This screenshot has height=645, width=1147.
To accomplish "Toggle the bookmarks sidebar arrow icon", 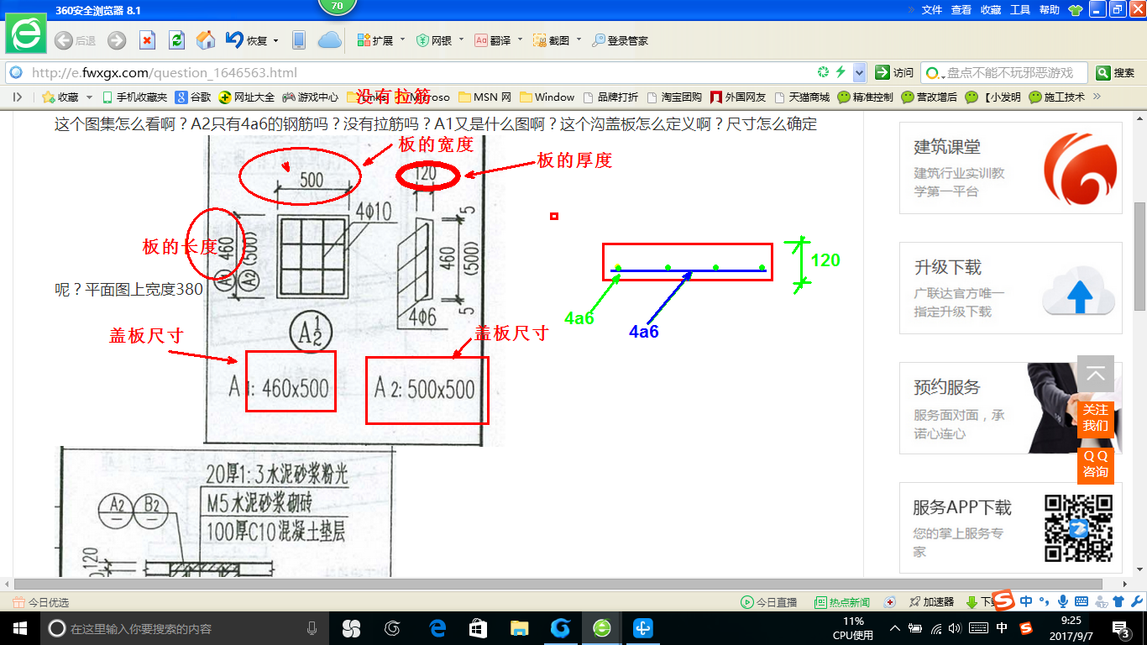I will [18, 97].
